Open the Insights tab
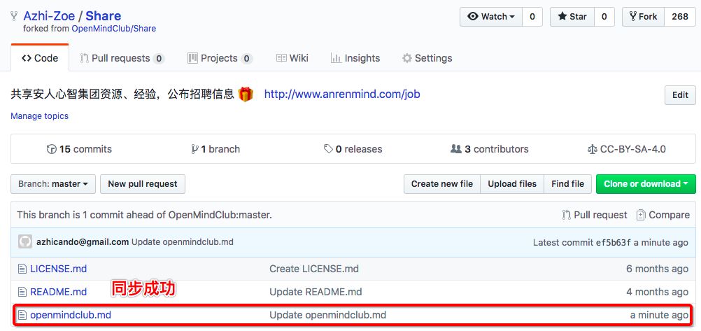The height and width of the screenshot is (331, 701). pos(355,58)
